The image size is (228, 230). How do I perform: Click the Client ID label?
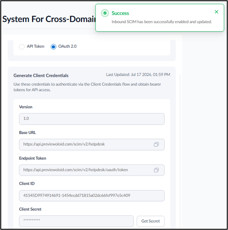[x=27, y=184]
